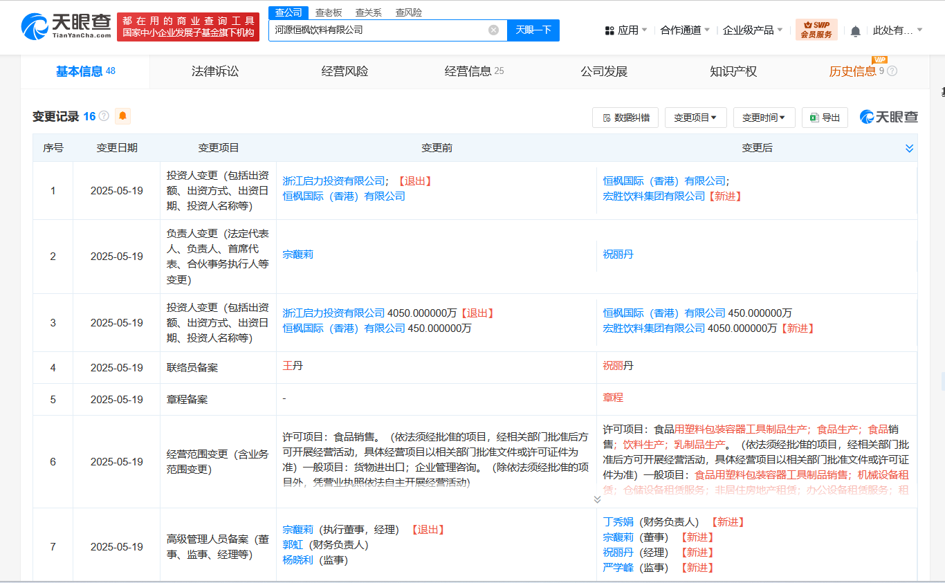
Task: Open the 变更时间 filter dropdown
Action: coord(764,118)
